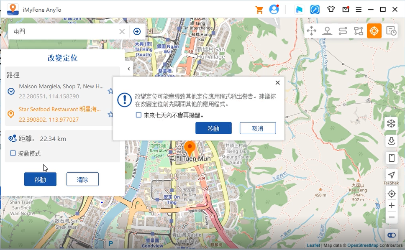Click 移動 in the warning dialog
The height and width of the screenshot is (250, 405).
213,128
